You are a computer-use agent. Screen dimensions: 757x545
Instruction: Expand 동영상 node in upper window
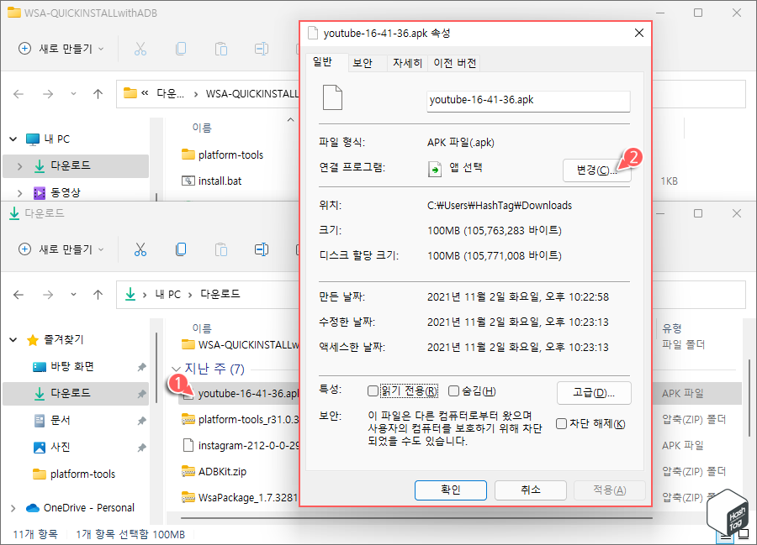(x=20, y=193)
